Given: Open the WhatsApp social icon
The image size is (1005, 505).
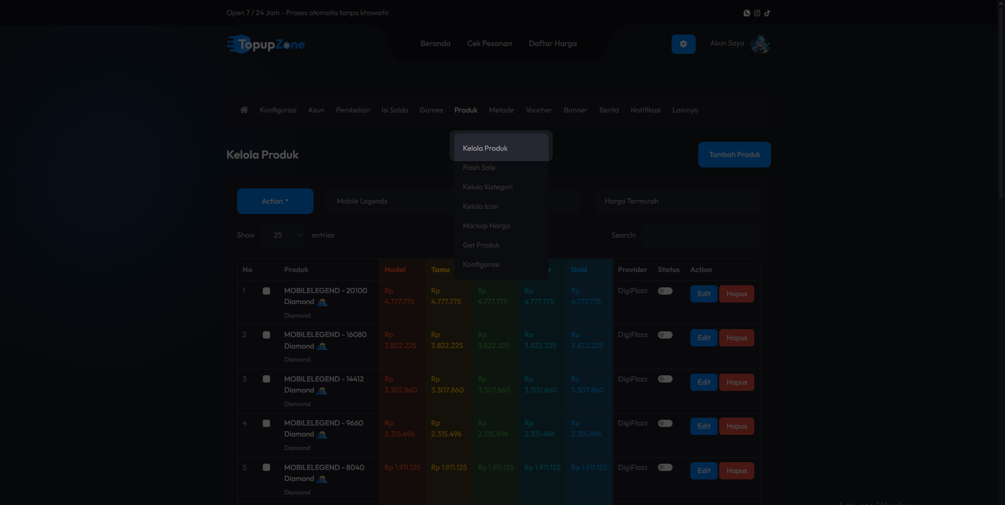Looking at the screenshot, I should coord(747,13).
